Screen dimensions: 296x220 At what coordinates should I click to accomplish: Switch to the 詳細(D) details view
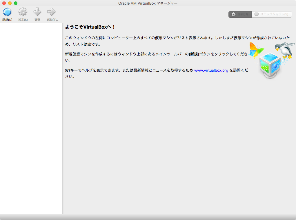coord(240,14)
